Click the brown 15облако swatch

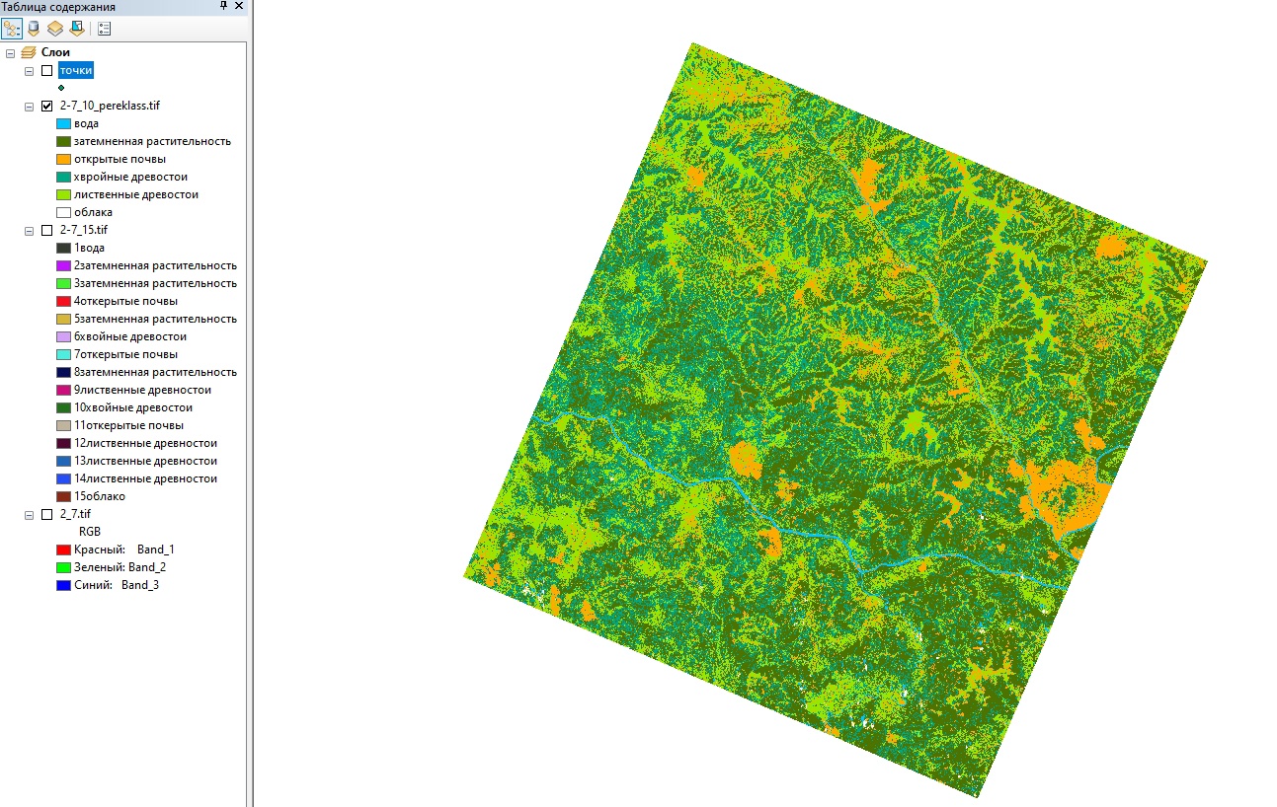pos(64,497)
